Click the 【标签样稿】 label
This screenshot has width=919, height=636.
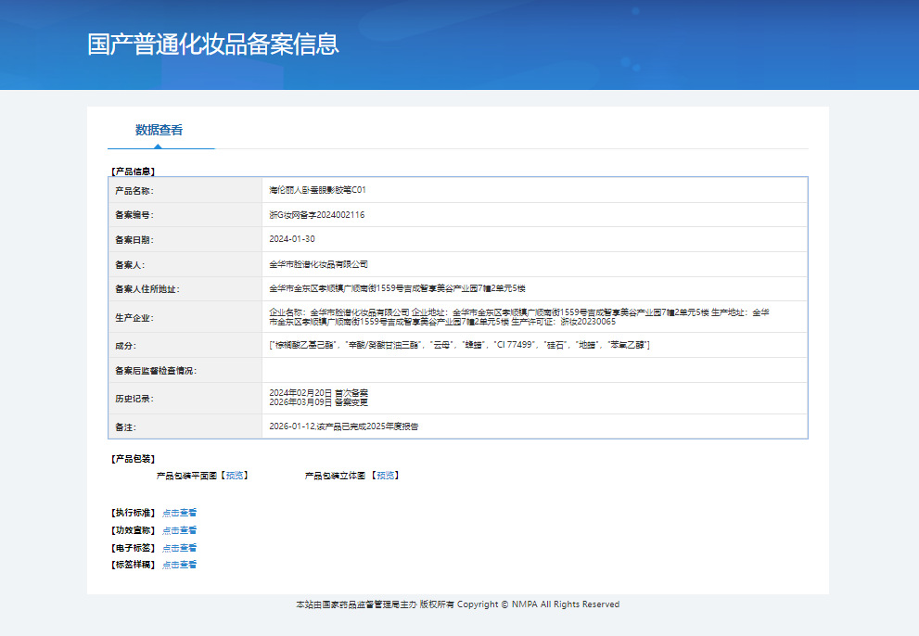coord(133,565)
